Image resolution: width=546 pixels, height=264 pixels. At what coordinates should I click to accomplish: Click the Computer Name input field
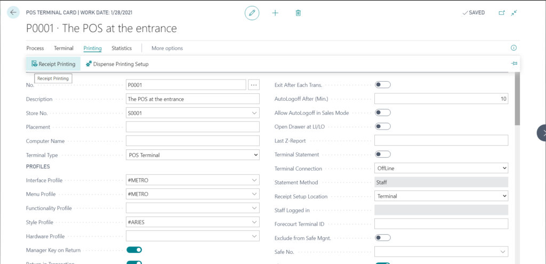click(x=192, y=141)
